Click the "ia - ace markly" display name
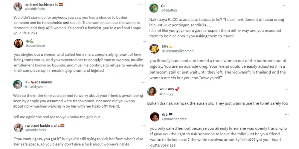 pyautogui.click(x=38, y=82)
